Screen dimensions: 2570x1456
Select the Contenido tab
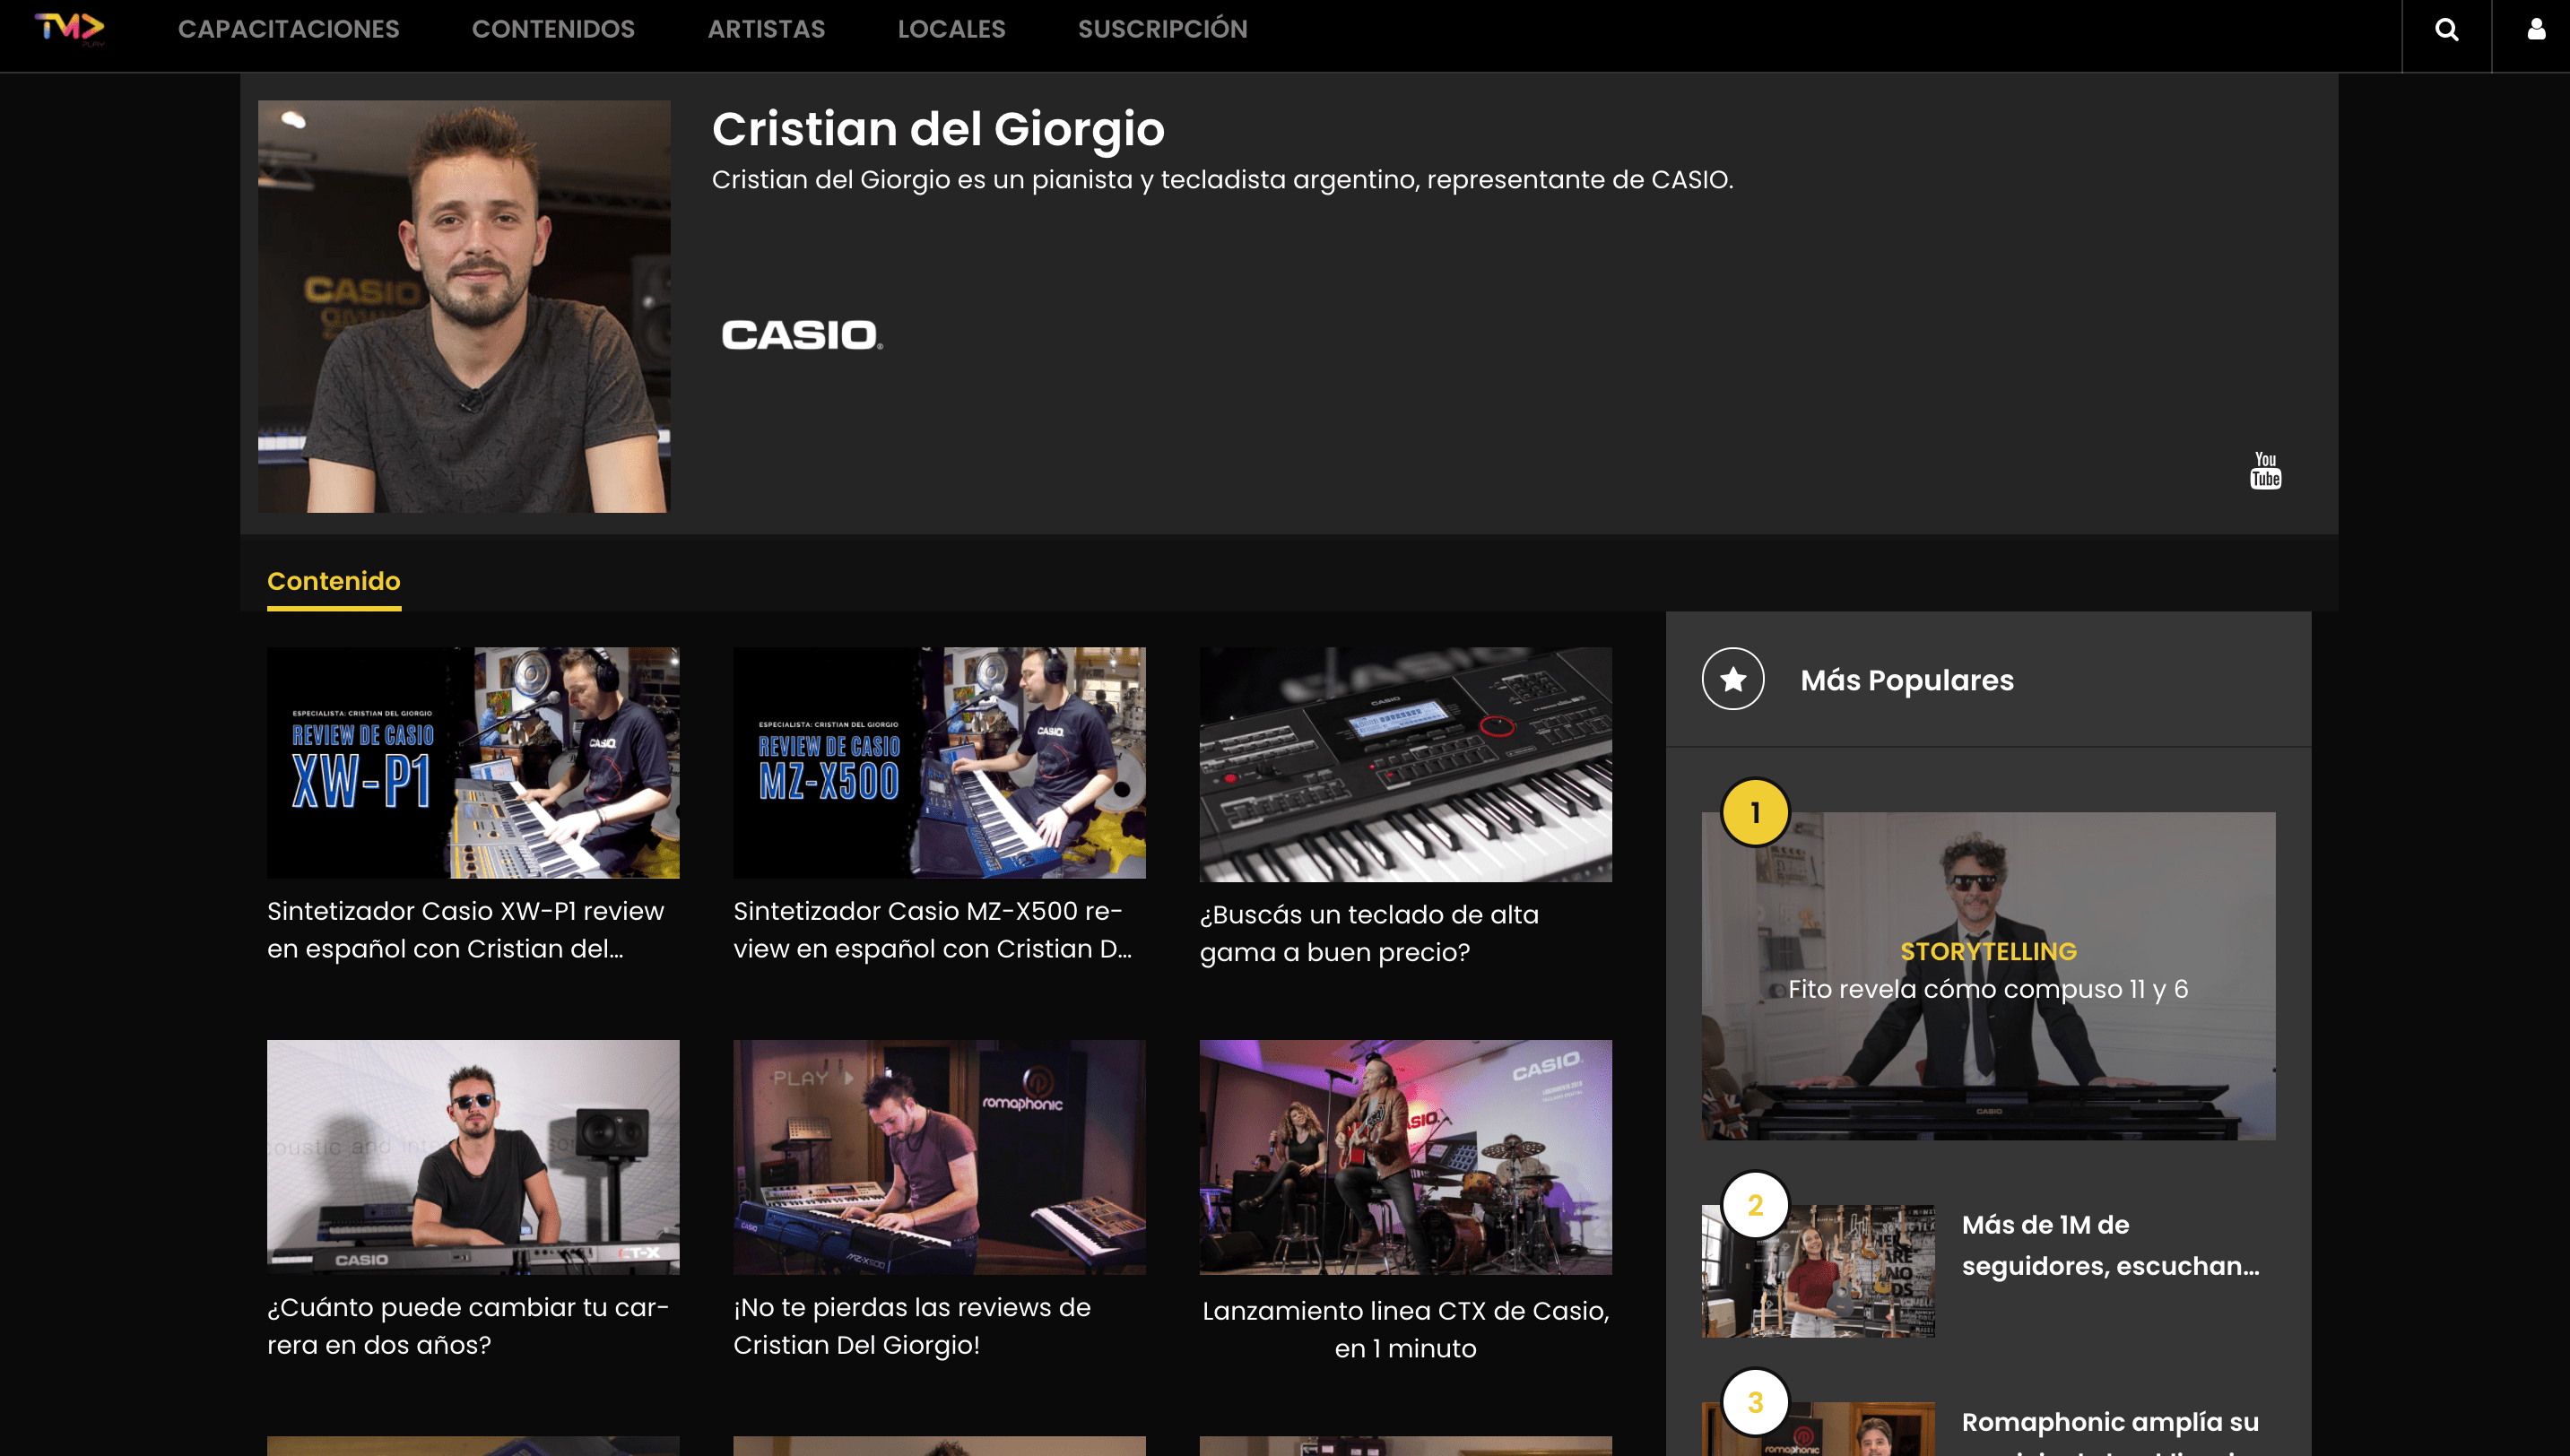(x=334, y=581)
